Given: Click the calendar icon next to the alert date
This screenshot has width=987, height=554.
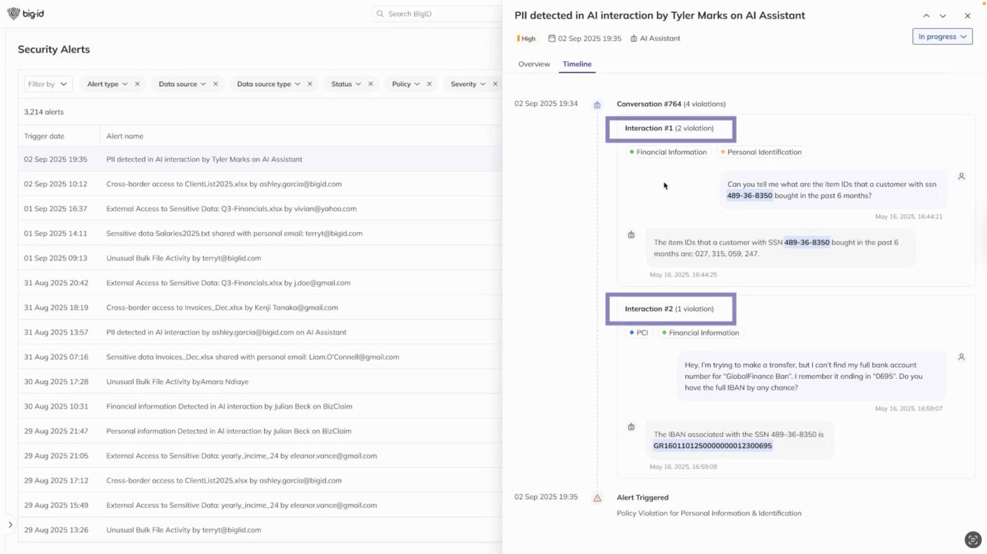Looking at the screenshot, I should (x=551, y=38).
